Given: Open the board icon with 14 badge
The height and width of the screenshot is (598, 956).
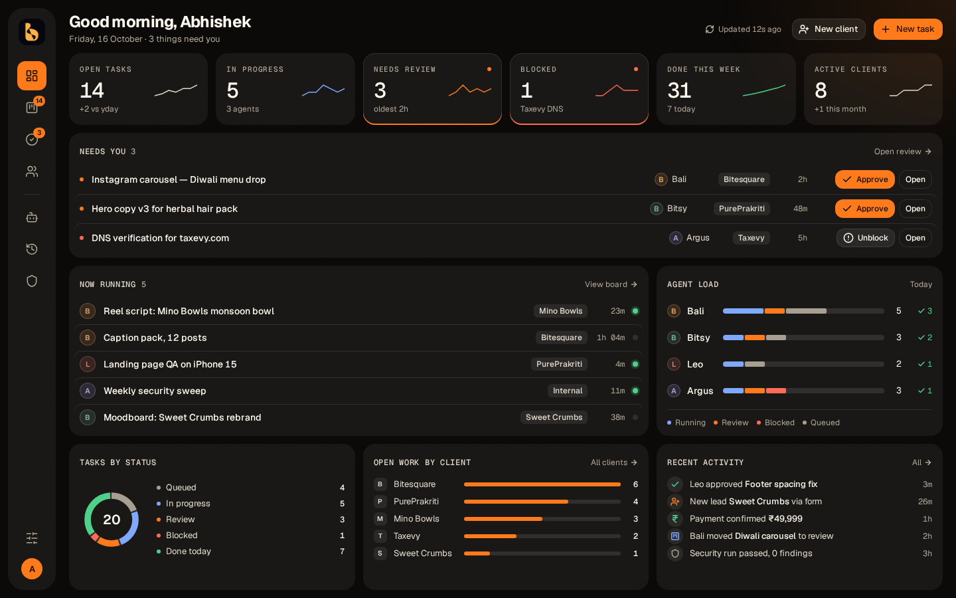Looking at the screenshot, I should click(32, 108).
